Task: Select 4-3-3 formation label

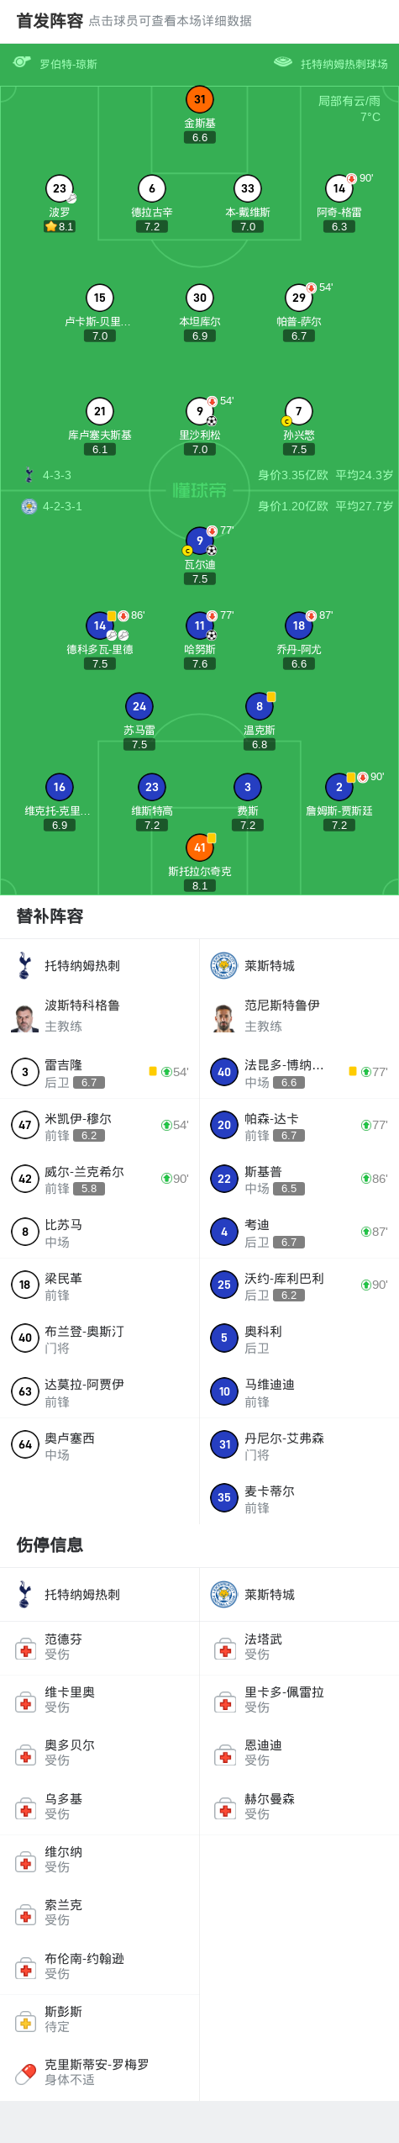Action: [x=57, y=475]
